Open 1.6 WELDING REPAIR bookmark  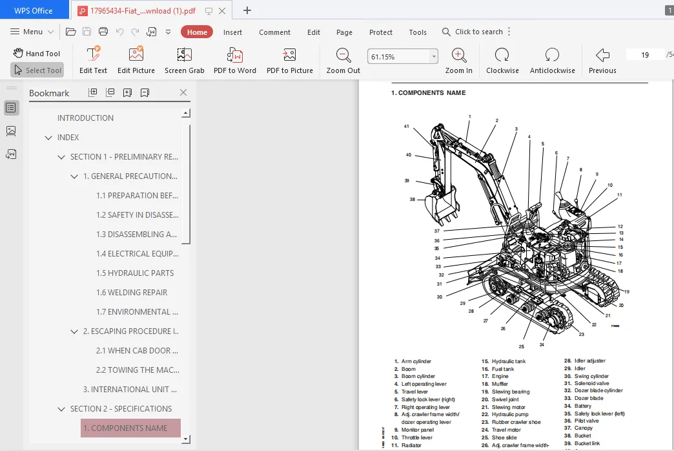[132, 292]
